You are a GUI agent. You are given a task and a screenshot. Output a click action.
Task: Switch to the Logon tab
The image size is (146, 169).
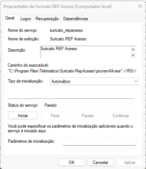point(26,19)
